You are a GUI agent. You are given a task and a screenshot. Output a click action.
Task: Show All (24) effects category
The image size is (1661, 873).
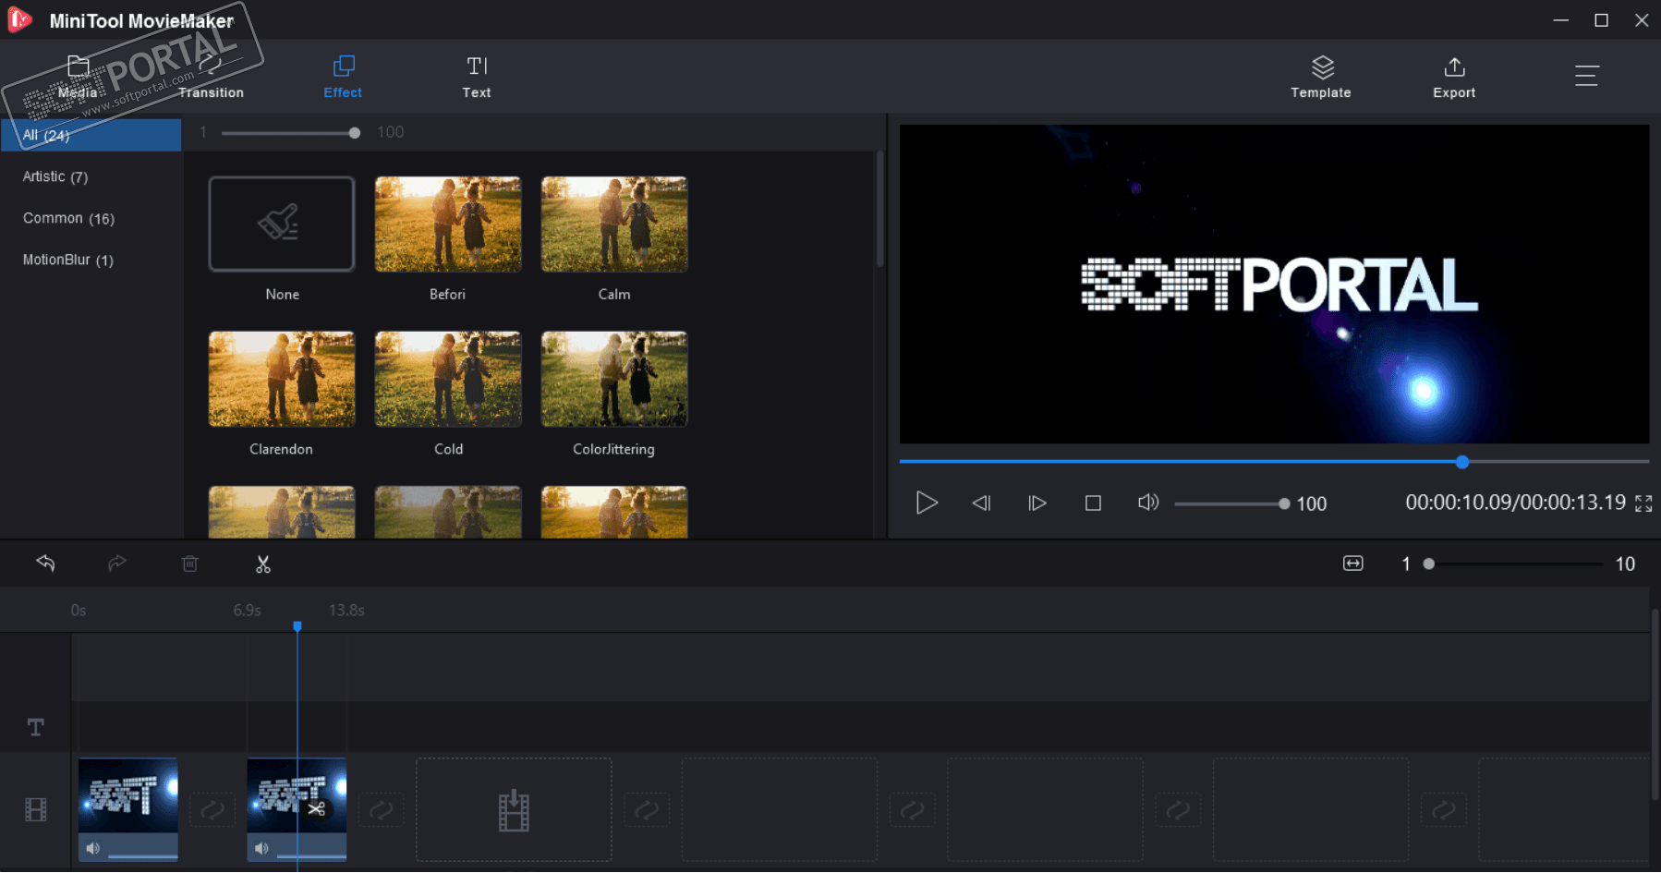[x=91, y=135]
